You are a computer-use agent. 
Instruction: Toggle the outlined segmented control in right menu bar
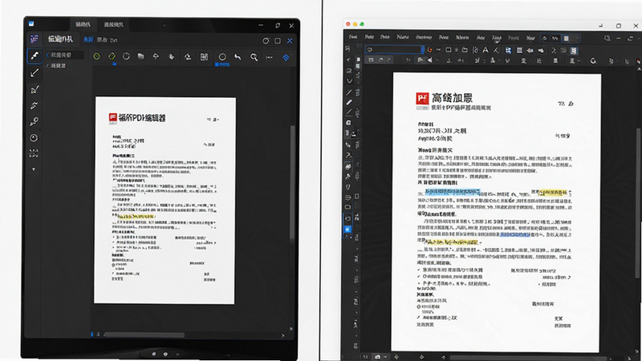560,38
